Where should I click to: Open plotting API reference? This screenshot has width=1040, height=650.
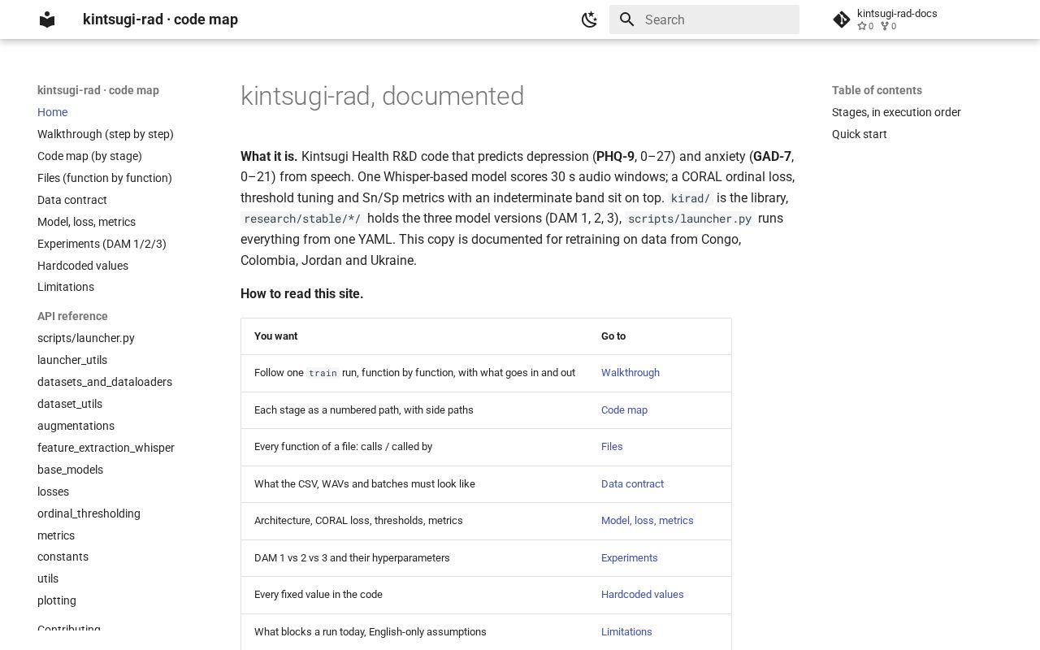click(57, 600)
